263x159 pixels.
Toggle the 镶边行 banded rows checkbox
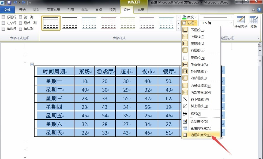point(3,29)
